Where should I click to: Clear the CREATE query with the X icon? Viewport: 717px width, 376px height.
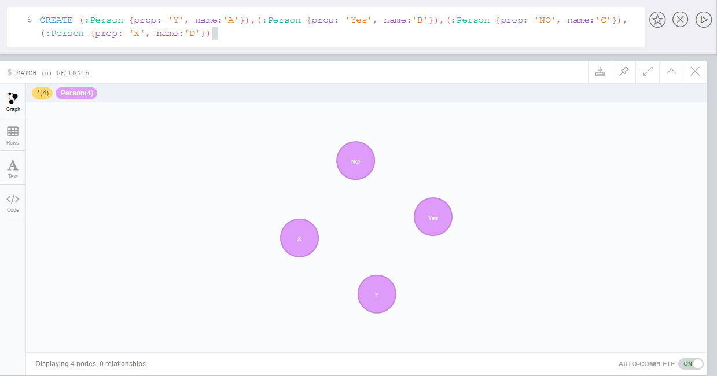(x=680, y=19)
